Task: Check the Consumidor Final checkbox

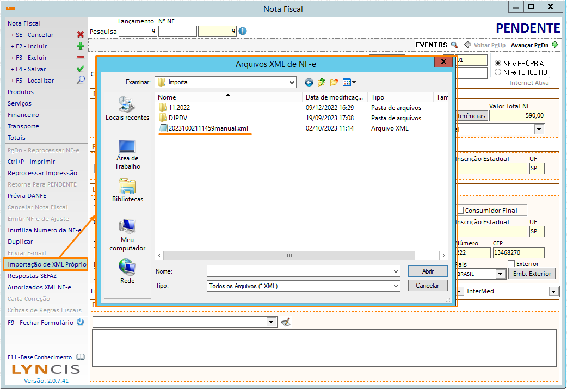Action: (460, 211)
